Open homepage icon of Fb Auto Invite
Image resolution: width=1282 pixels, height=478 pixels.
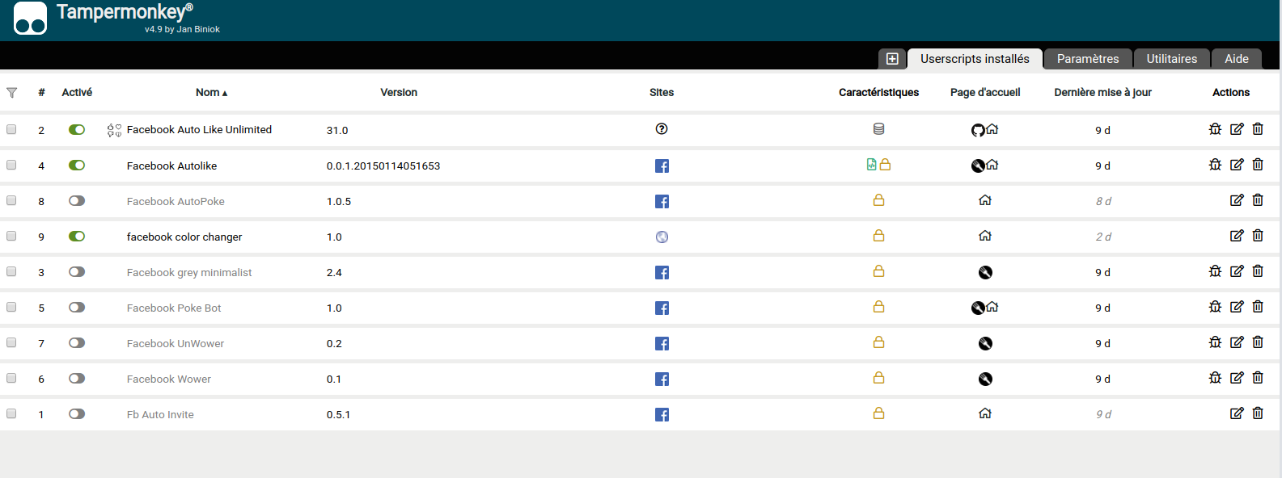point(985,413)
